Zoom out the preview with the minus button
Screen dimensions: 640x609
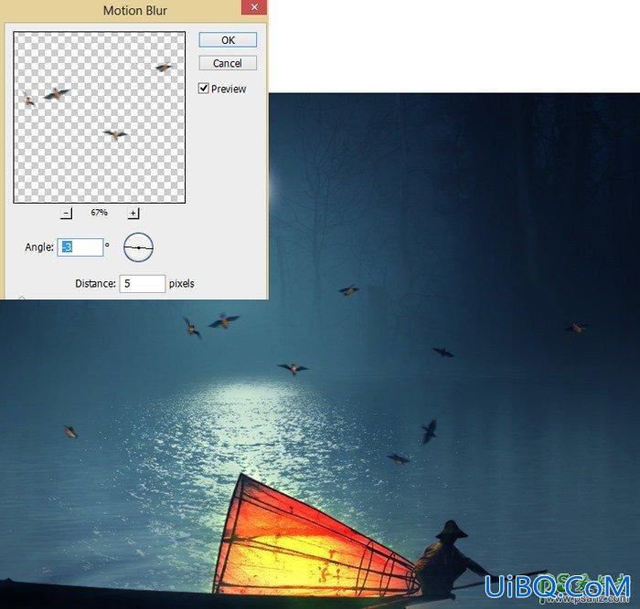66,213
